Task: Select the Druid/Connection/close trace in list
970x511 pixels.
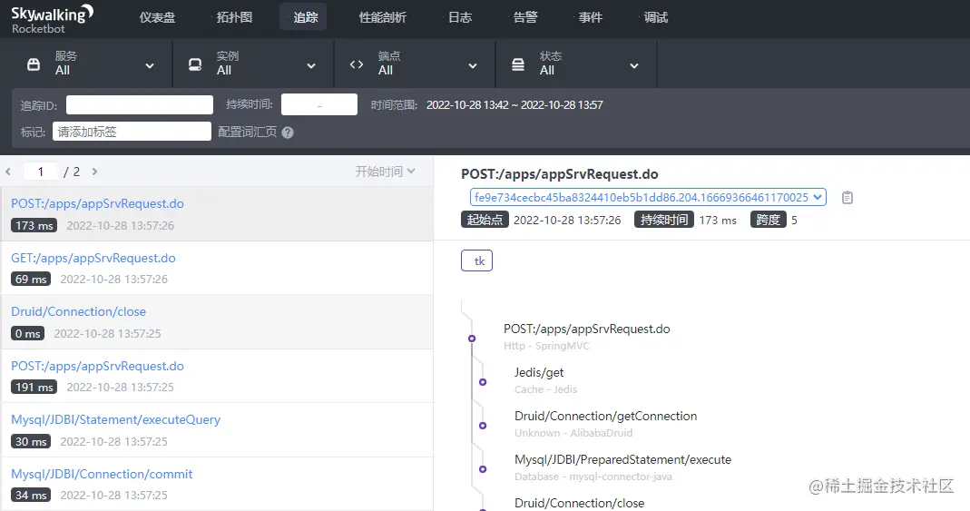Action: point(217,322)
